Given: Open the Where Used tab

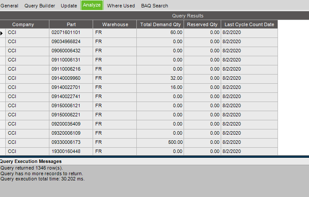Looking at the screenshot, I should [121, 6].
